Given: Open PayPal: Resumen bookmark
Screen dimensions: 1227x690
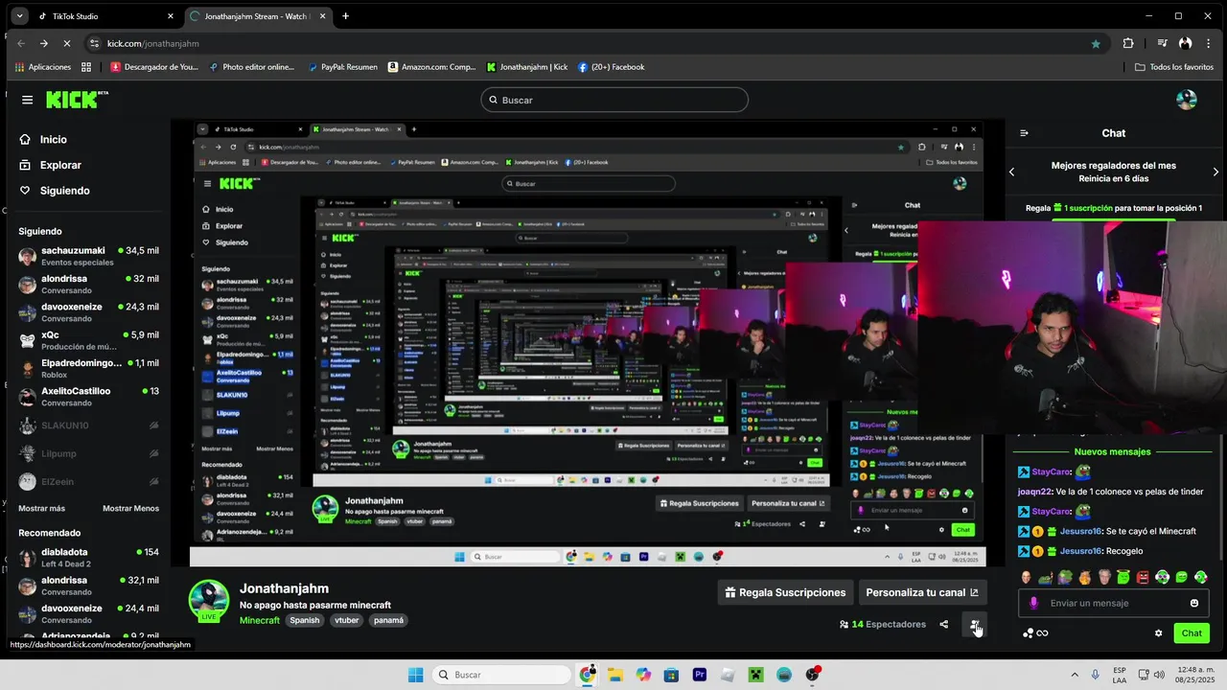Looking at the screenshot, I should 342,67.
